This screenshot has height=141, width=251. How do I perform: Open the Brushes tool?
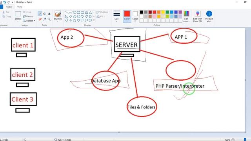click(58, 16)
